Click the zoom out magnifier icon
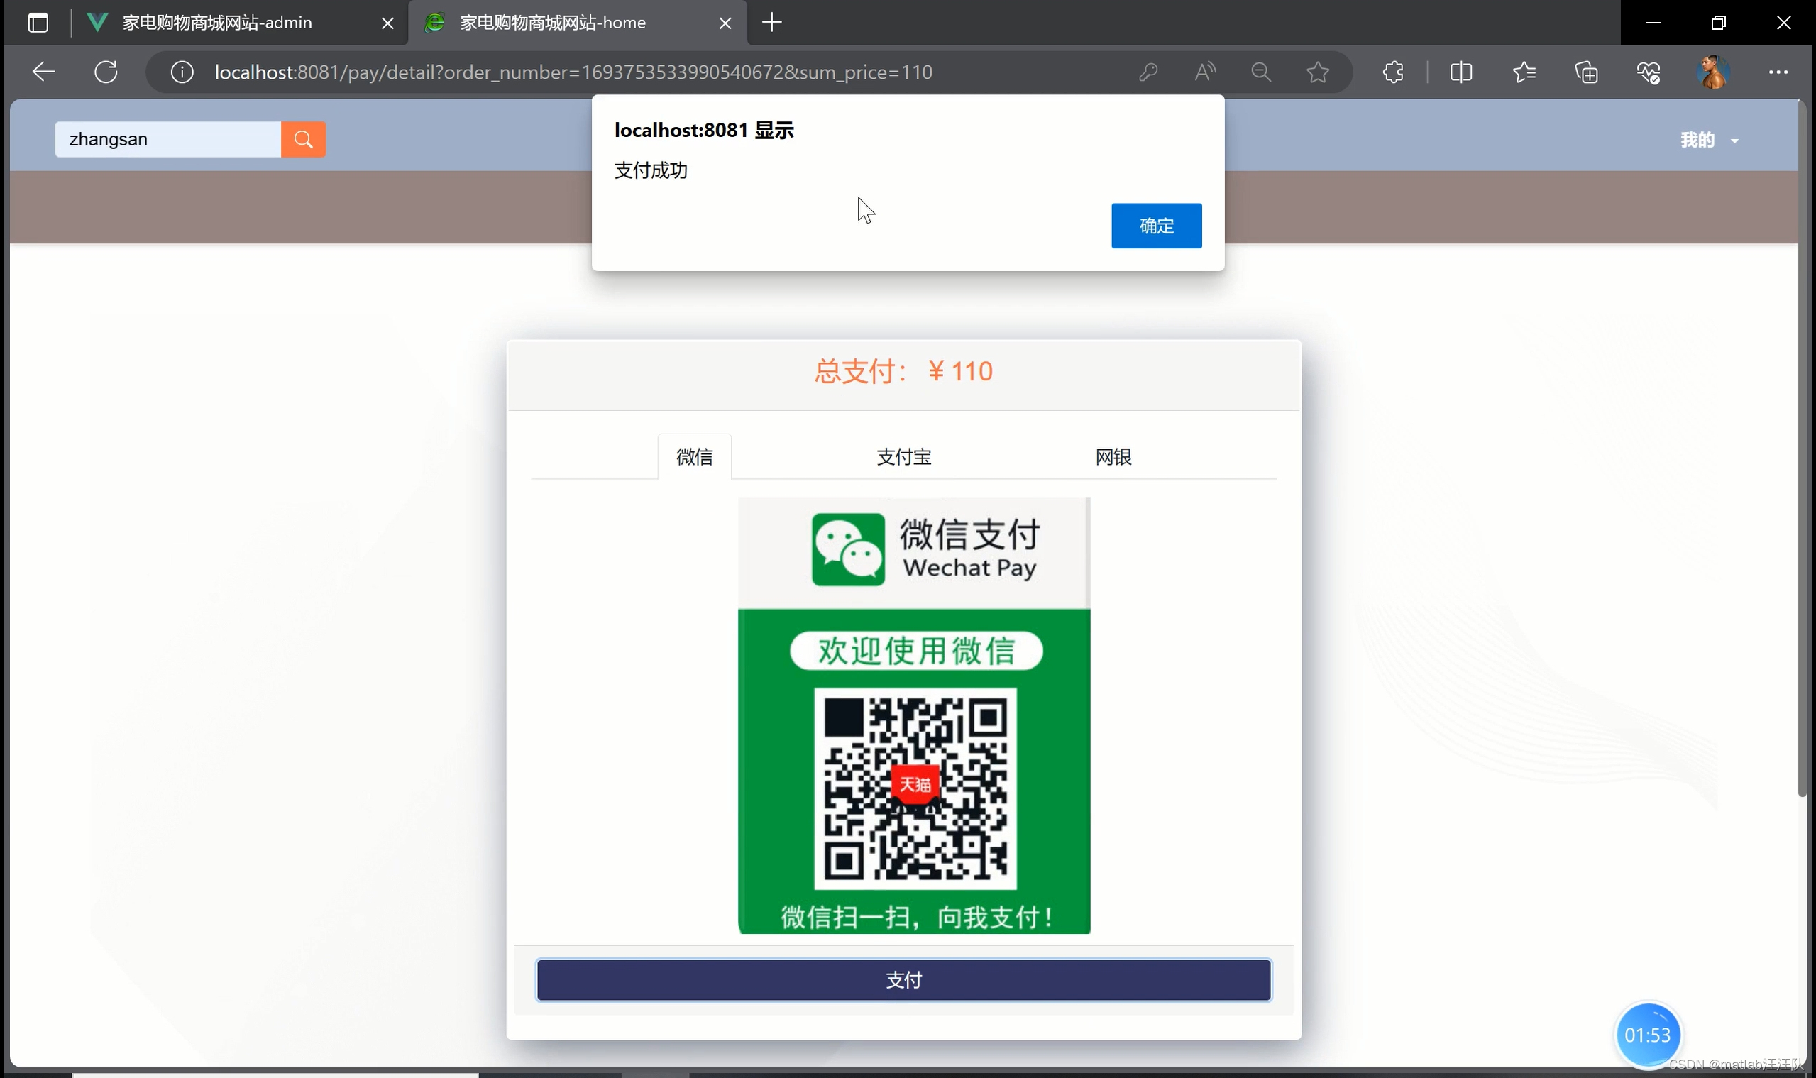The height and width of the screenshot is (1078, 1816). [x=1261, y=72]
